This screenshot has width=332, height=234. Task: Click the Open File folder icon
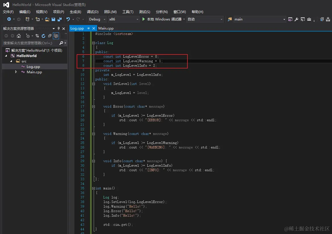click(47, 19)
